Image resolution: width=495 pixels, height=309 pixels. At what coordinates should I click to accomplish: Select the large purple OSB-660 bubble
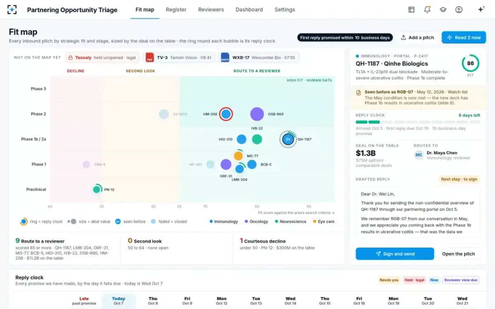[x=257, y=114]
